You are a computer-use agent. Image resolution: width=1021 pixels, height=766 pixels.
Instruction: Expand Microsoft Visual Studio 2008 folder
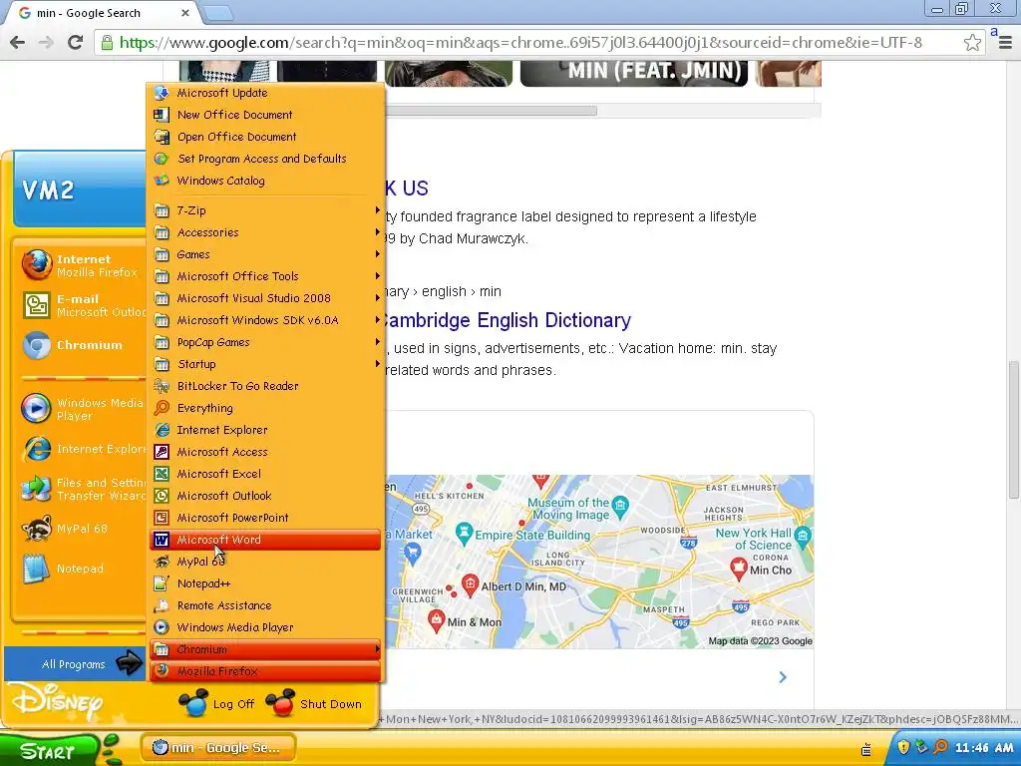pos(265,298)
